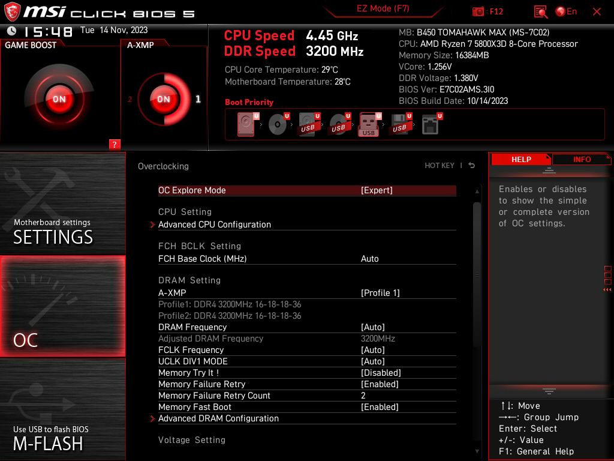The width and height of the screenshot is (614, 461).
Task: Click the date Tue 14 Nov, 2023
Action: (114, 30)
